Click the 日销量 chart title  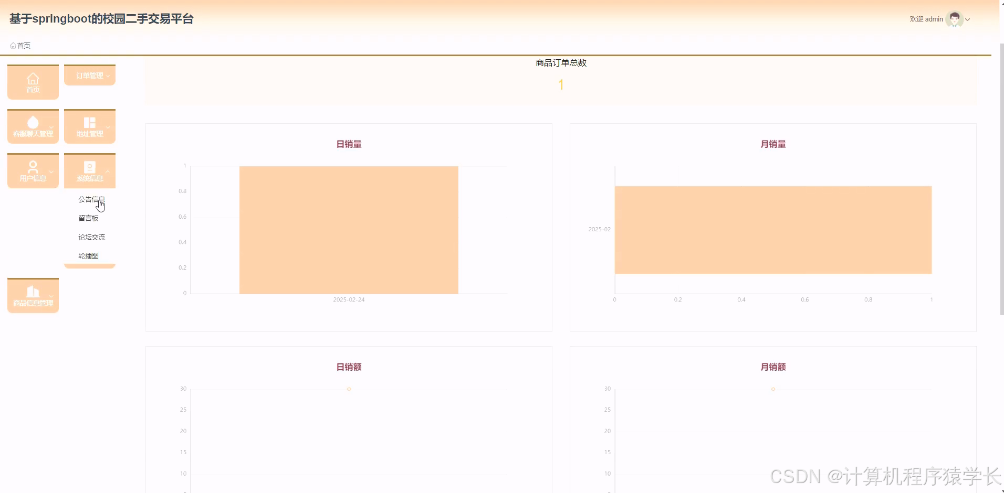[x=349, y=144]
